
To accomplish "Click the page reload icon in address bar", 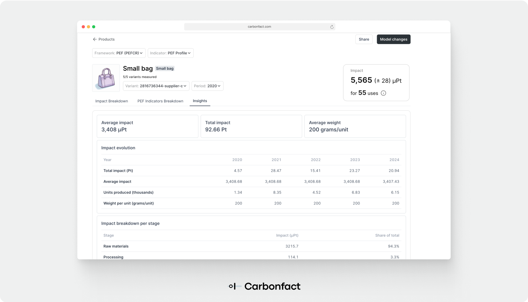I will click(332, 27).
